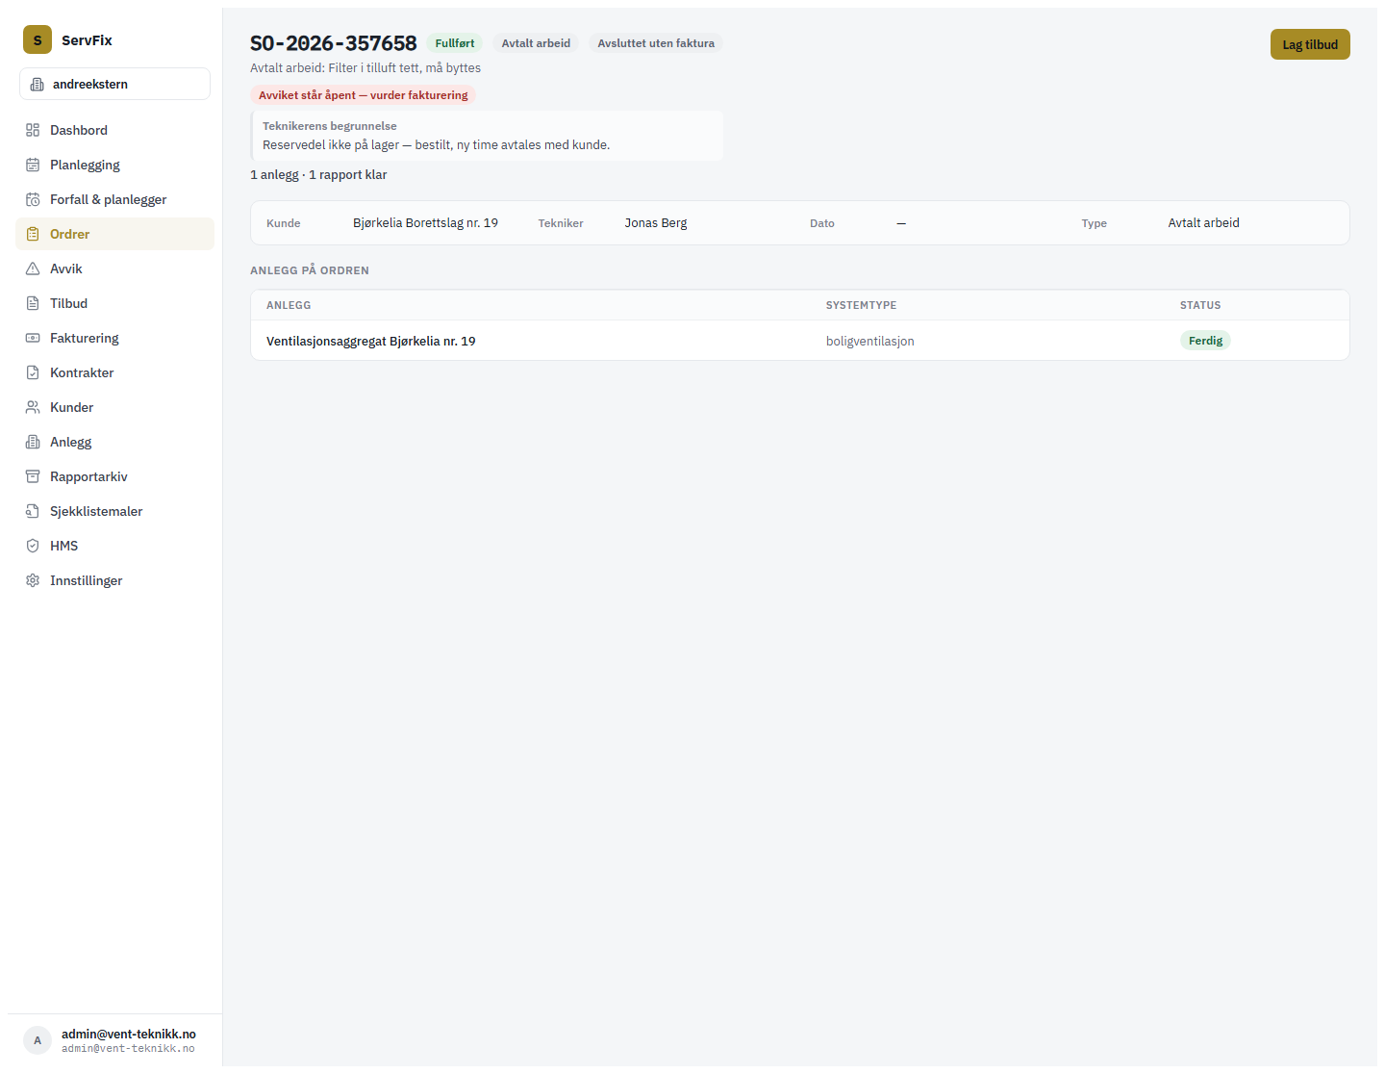Click the Fakturering banknote icon
This screenshot has height=1074, width=1385.
coord(33,338)
